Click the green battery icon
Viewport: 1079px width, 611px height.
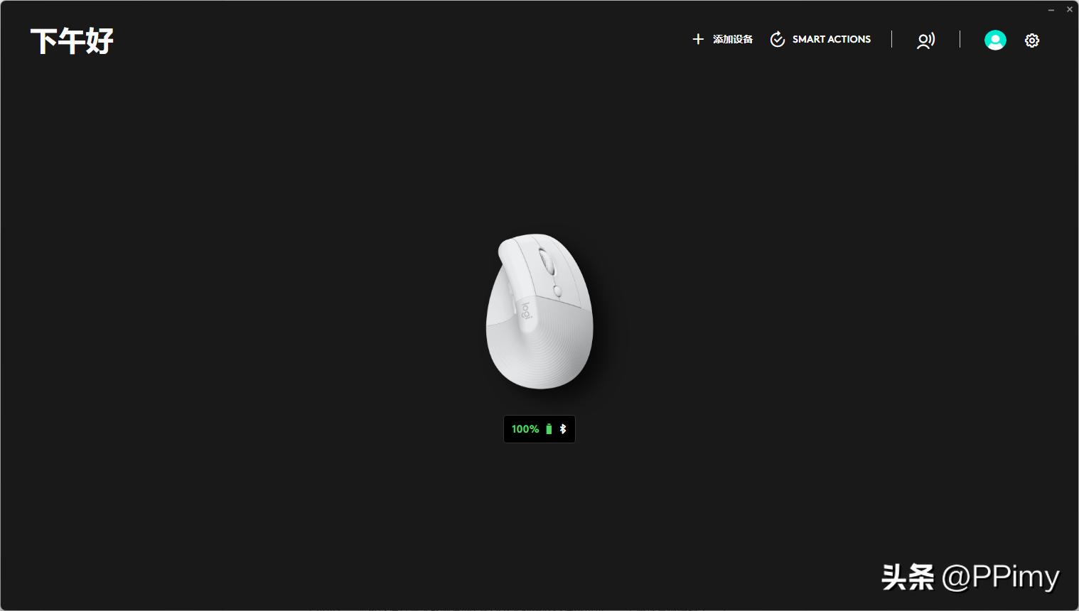click(x=549, y=429)
